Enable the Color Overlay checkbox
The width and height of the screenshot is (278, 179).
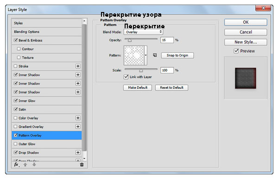[x=16, y=118]
